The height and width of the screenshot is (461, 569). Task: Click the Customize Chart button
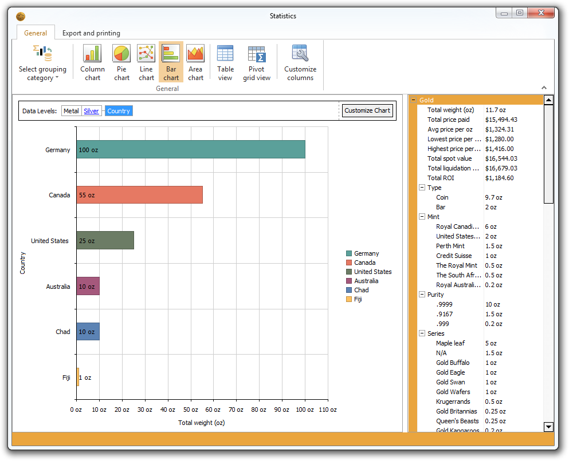[x=367, y=110]
